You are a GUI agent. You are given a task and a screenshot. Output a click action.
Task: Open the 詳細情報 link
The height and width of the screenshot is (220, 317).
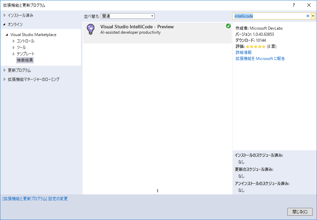pos(244,52)
